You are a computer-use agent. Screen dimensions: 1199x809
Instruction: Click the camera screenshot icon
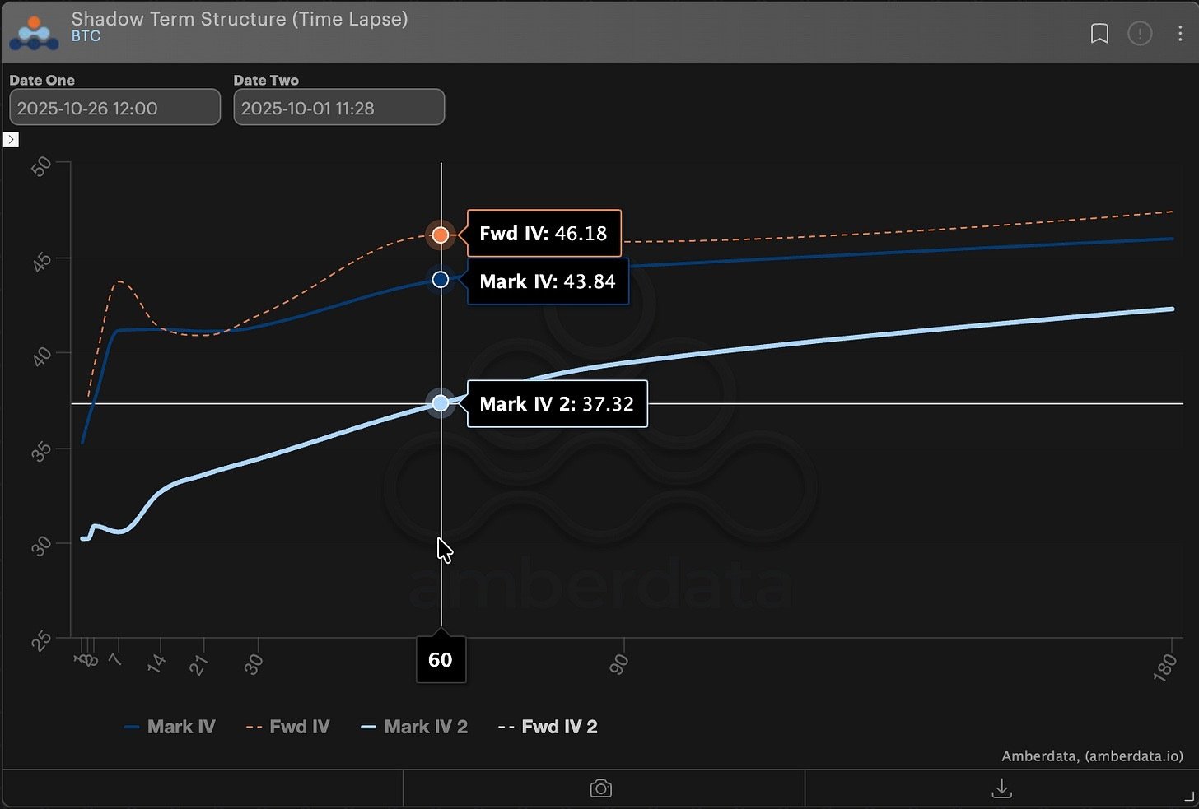coord(601,788)
